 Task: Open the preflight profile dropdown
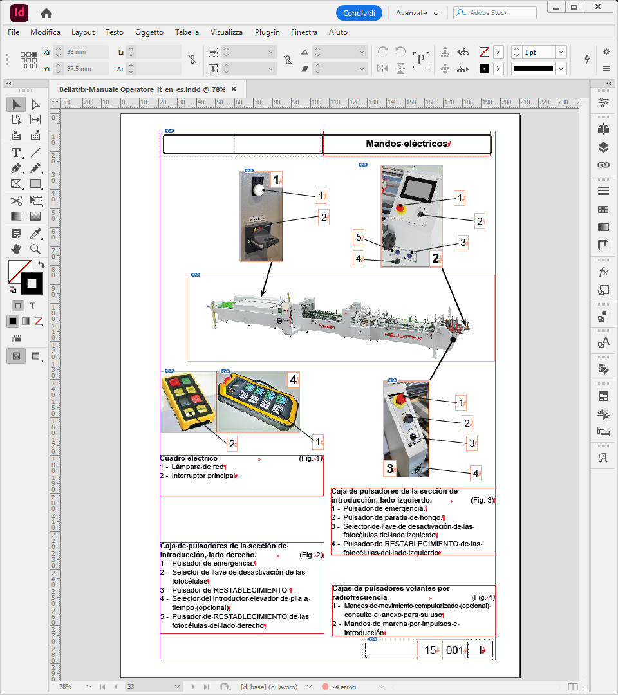[x=309, y=686]
